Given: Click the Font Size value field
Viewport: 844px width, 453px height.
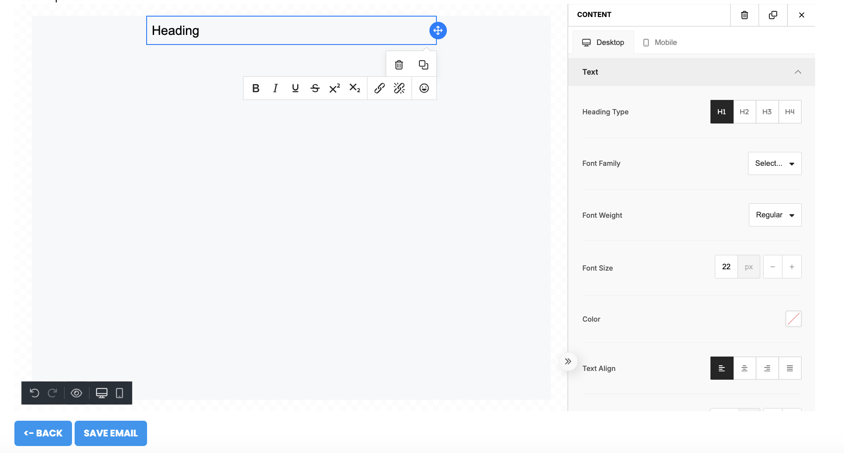Looking at the screenshot, I should [726, 267].
